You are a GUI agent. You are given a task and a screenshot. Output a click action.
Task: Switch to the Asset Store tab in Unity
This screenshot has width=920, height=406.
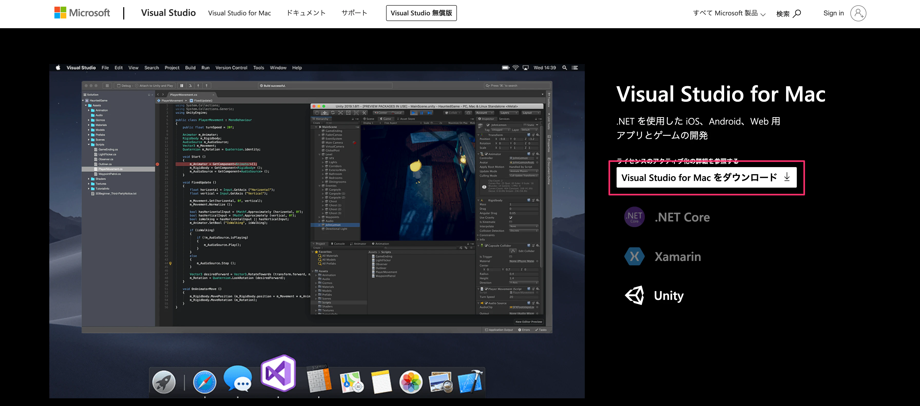[405, 119]
